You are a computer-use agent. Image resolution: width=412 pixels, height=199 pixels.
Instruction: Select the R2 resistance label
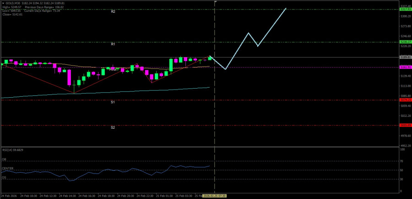click(x=113, y=11)
